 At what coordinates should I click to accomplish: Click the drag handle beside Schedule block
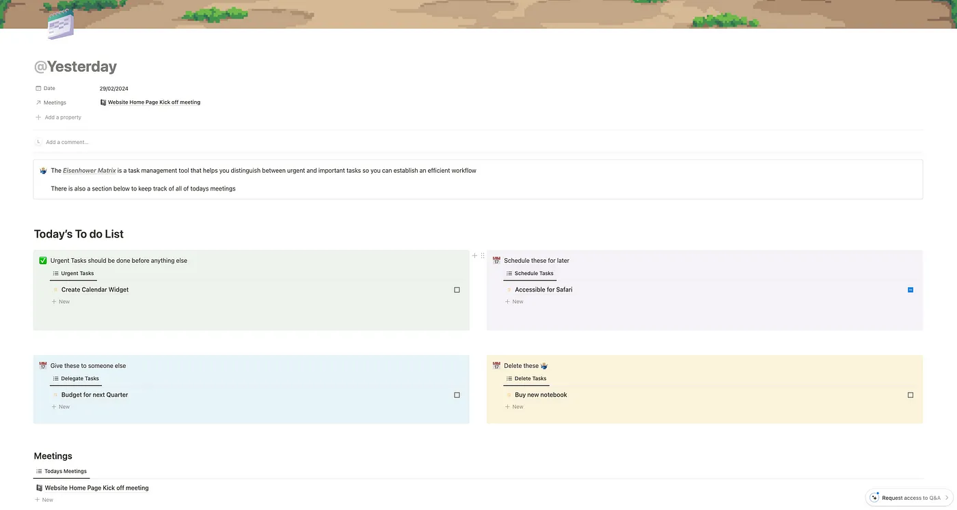(x=483, y=256)
